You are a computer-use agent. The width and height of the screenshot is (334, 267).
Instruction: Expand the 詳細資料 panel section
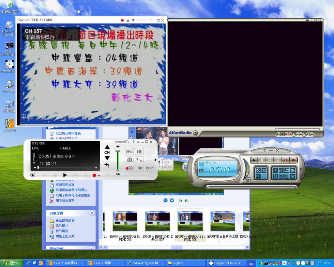[92, 248]
